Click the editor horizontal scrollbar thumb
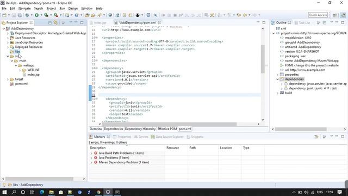Viewport: 348px width, 196px height. [x=169, y=124]
